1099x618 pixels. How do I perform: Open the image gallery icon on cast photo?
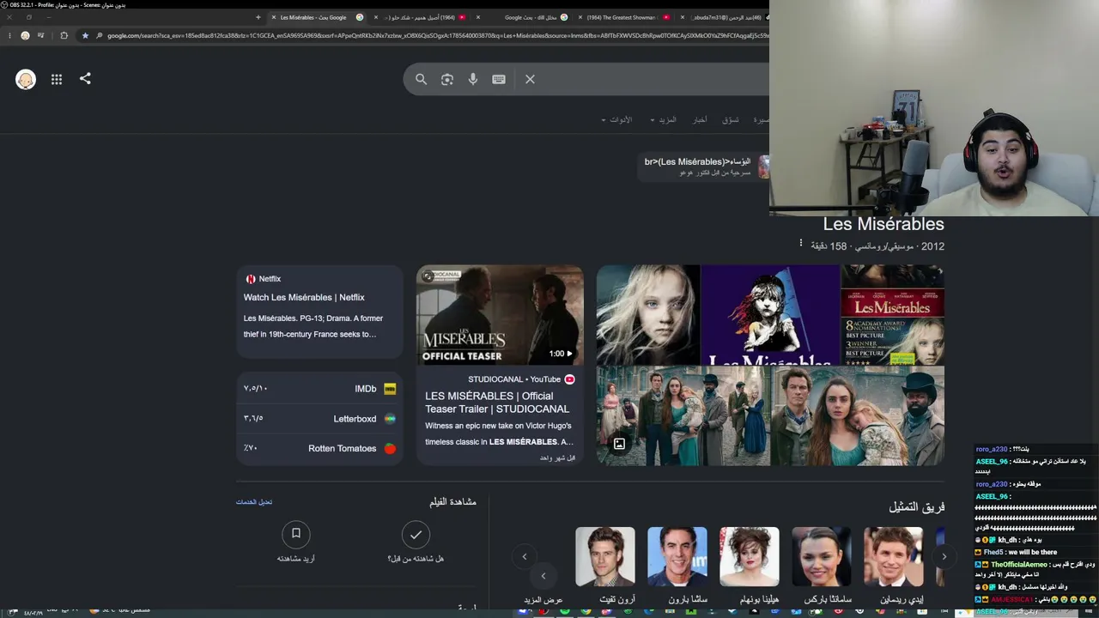pyautogui.click(x=619, y=444)
